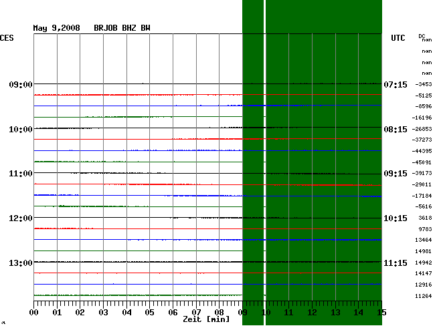The height and width of the screenshot is (330, 435).
Task: Click the 09:15 UTC time label
Action: (x=396, y=174)
